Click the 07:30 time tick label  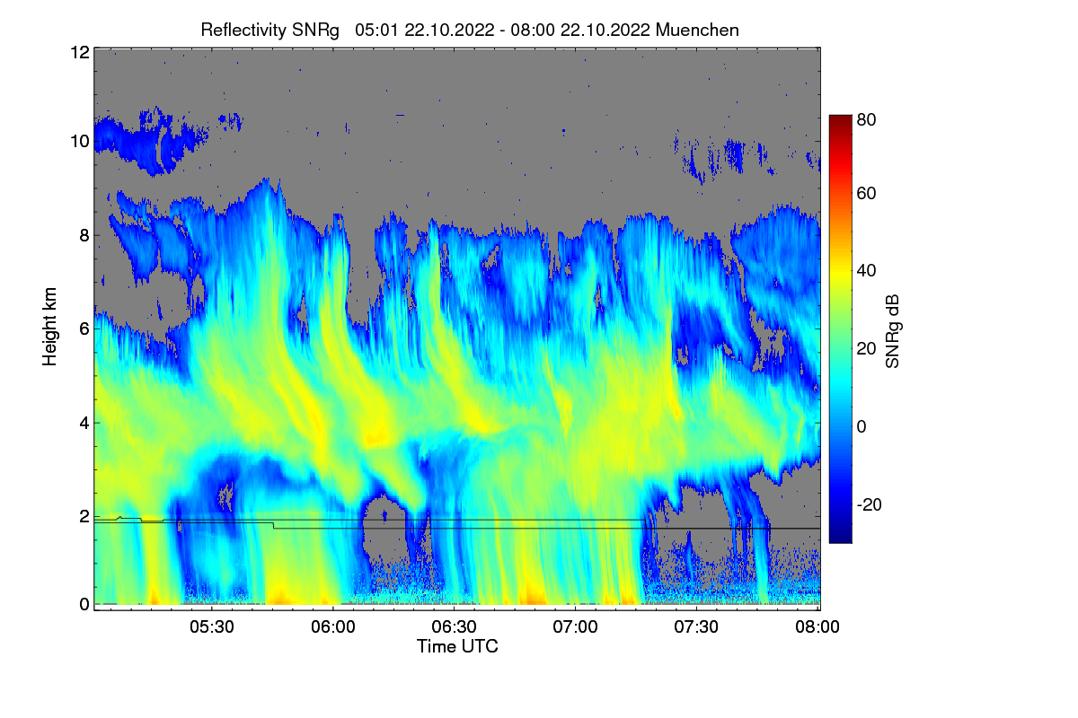[697, 627]
